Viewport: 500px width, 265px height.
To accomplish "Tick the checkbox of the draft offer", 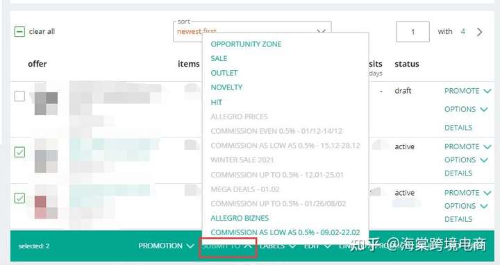I will tap(19, 96).
